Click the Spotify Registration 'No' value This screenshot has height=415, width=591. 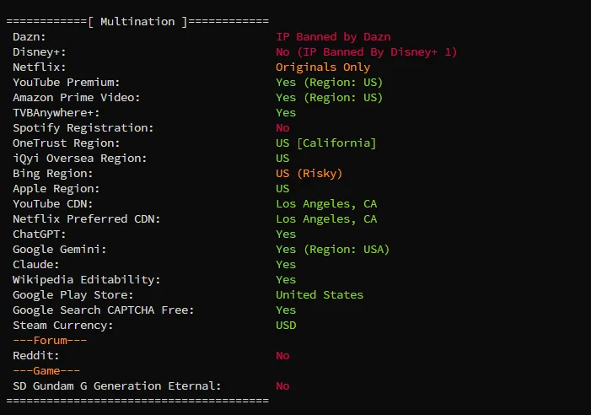pyautogui.click(x=282, y=127)
